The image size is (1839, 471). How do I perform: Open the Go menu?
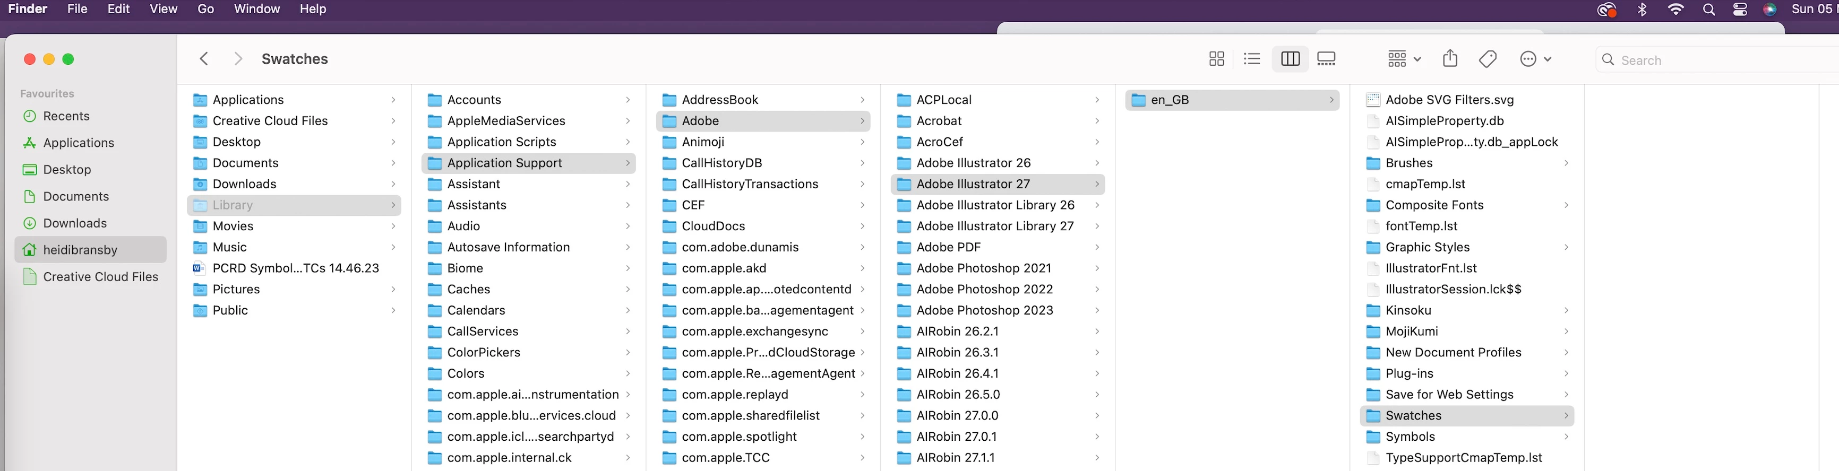(x=205, y=9)
